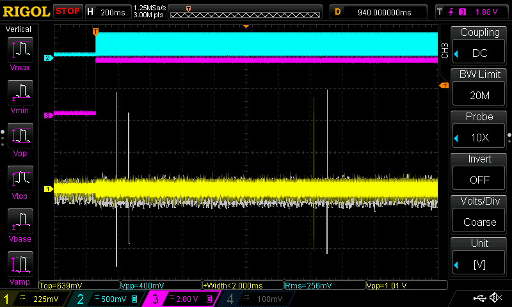Viewport: 512px width, 307px height.
Task: Select the channel 1 225mV tab
Action: 35,299
